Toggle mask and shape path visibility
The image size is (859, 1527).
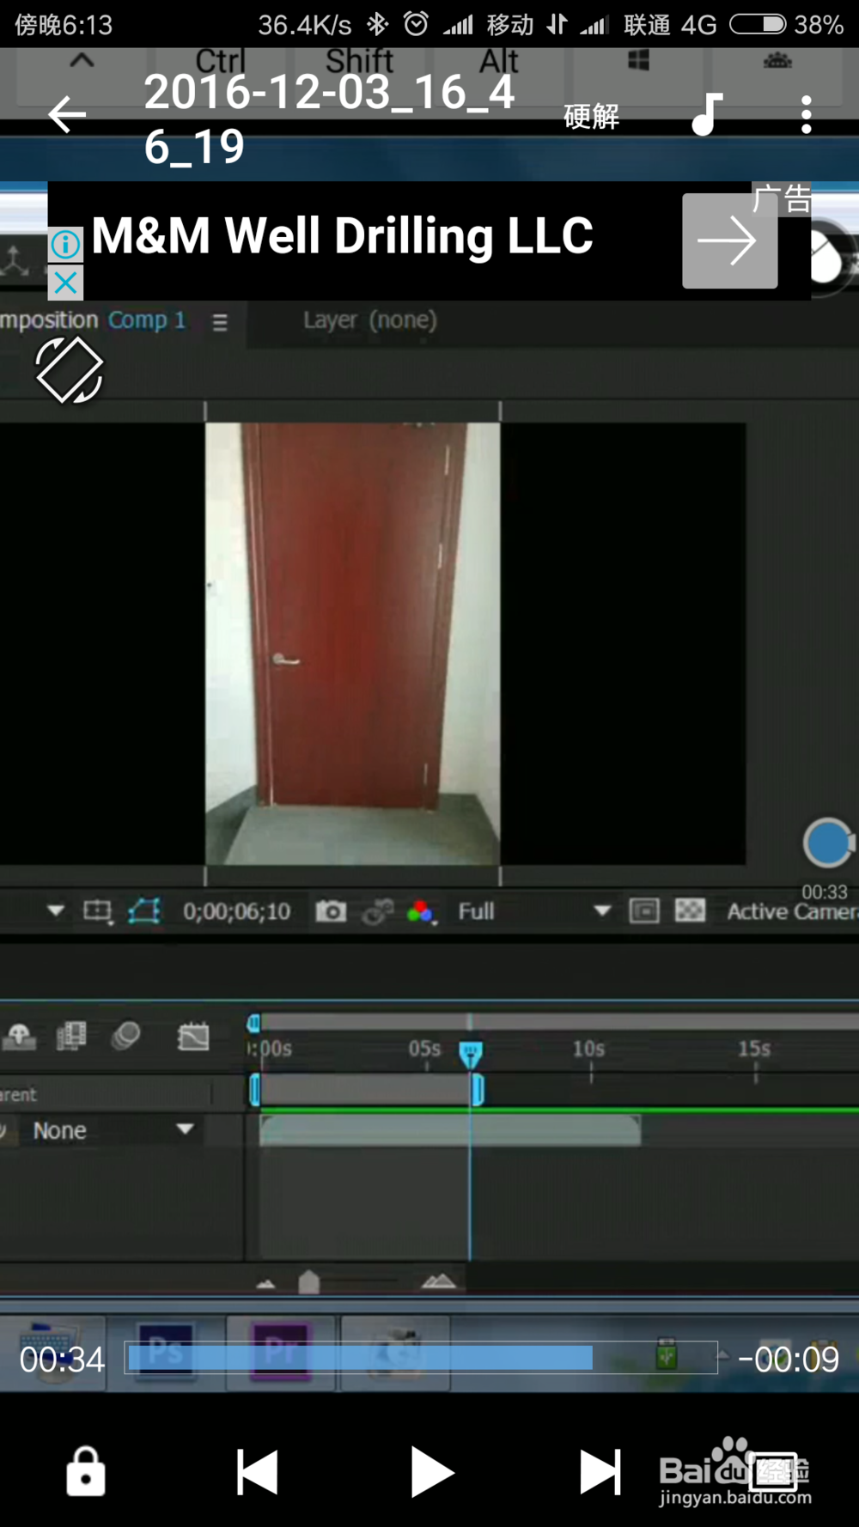(144, 911)
